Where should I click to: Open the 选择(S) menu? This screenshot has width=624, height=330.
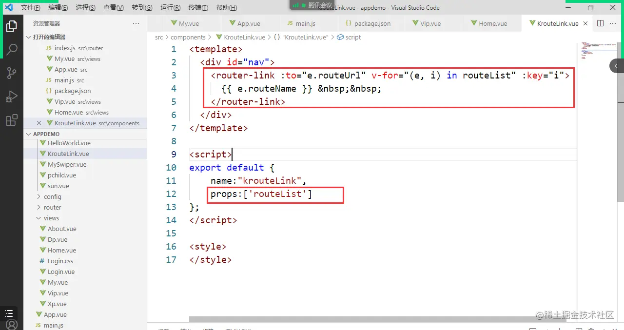[86, 8]
